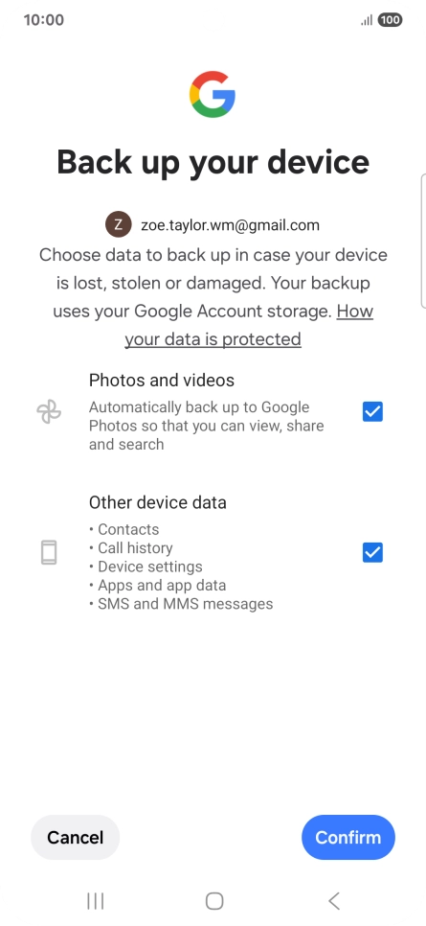Tap the phone device icon
The width and height of the screenshot is (426, 926).
pos(49,553)
